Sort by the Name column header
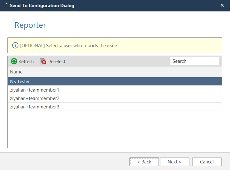 [16, 72]
